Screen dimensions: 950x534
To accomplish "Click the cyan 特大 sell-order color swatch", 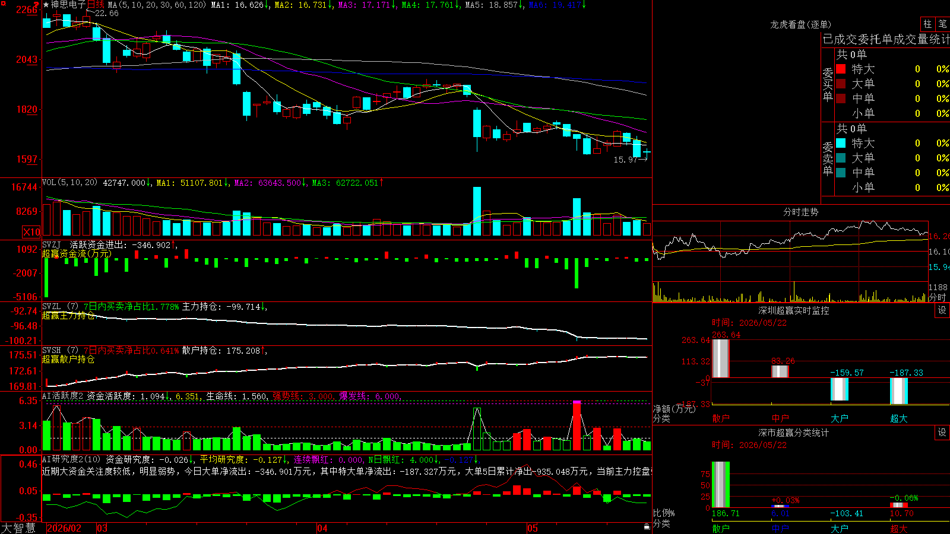I will pos(841,143).
